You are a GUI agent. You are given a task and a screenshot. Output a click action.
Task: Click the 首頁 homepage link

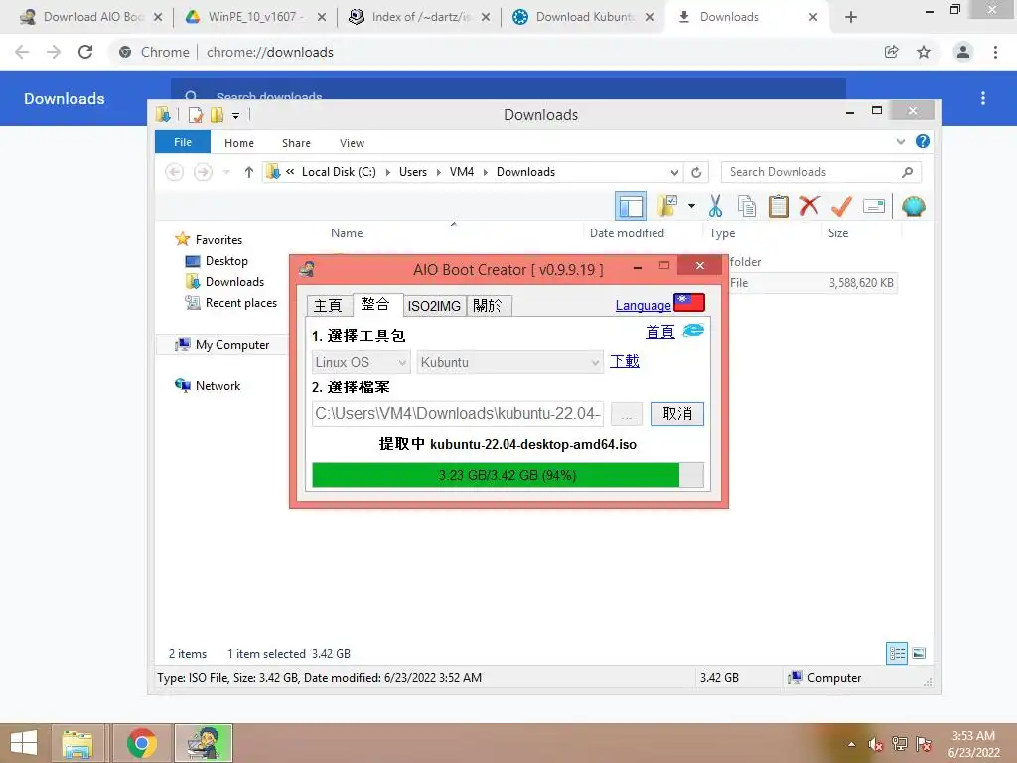click(x=660, y=332)
